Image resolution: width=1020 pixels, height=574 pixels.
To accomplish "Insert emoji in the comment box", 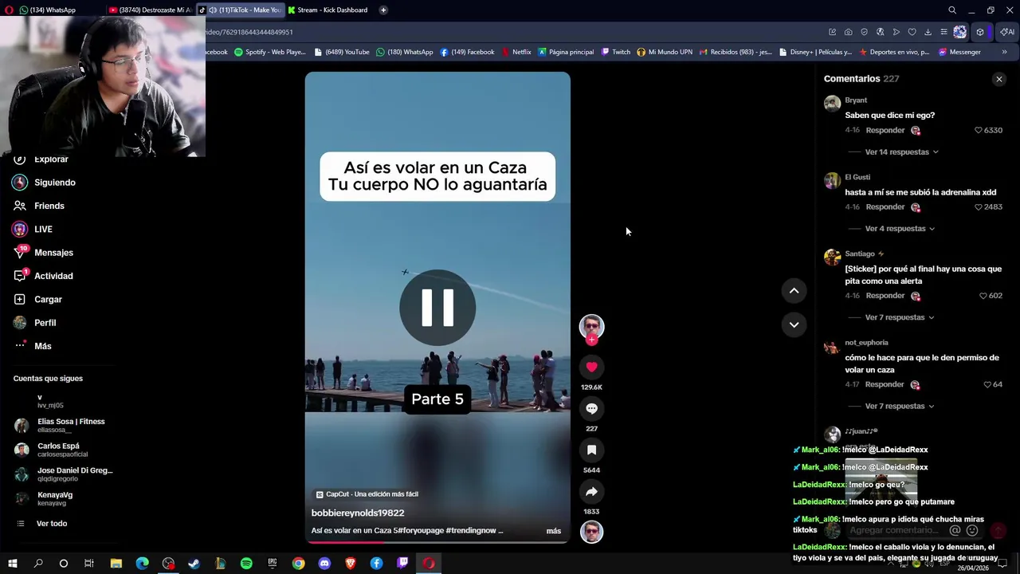I will pyautogui.click(x=971, y=530).
